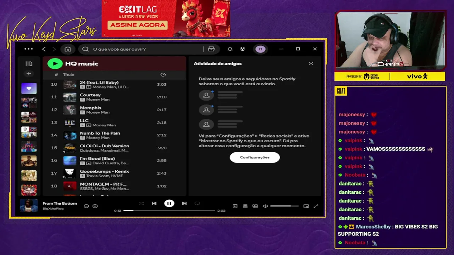Open the now-playing song title 'From The Bottom'
Viewport: 454px width, 255px height.
point(60,203)
